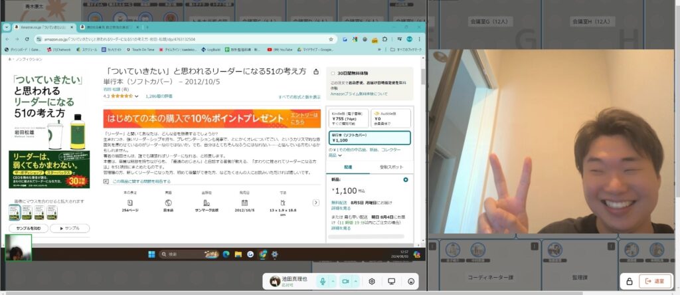Bookmark this page with the star icon
Viewport: 680px width, 295px height.
pos(331,39)
